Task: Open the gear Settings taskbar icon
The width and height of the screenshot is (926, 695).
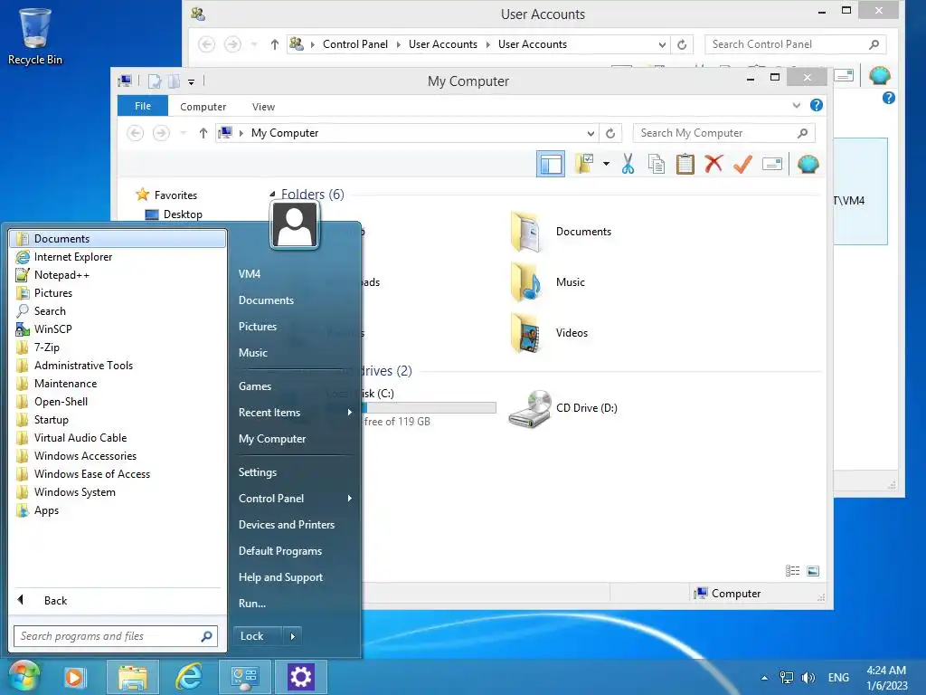Action: (x=300, y=677)
